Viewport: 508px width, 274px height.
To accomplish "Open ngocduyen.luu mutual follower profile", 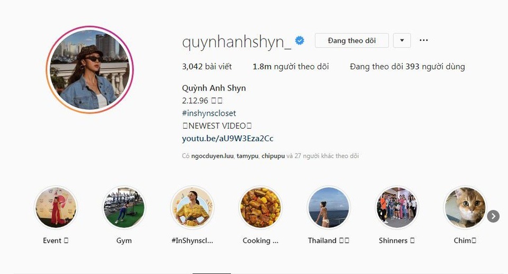I will tap(212, 156).
